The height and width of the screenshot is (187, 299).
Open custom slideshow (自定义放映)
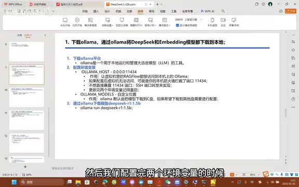tap(122, 22)
